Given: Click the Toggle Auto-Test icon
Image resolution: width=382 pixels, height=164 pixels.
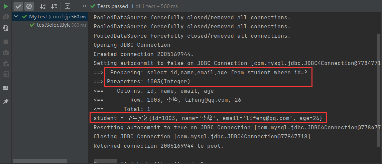Looking at the screenshot, I should tap(6, 28).
